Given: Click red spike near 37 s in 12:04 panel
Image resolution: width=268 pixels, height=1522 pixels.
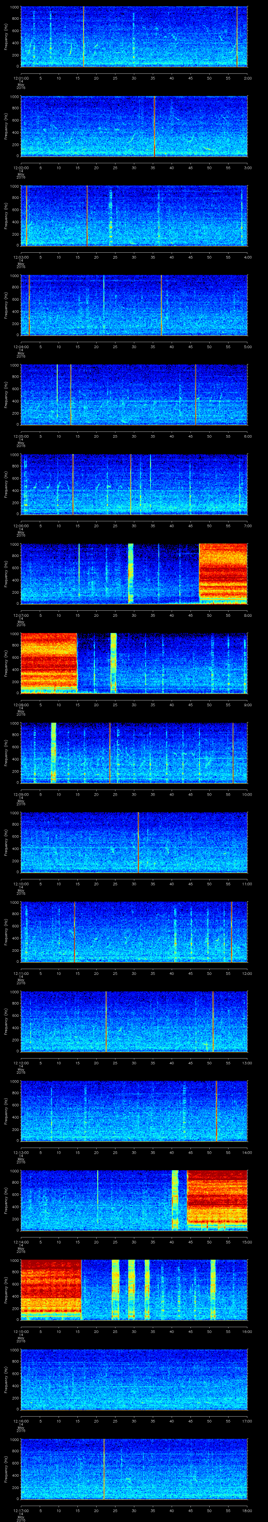Looking at the screenshot, I should pos(161,305).
